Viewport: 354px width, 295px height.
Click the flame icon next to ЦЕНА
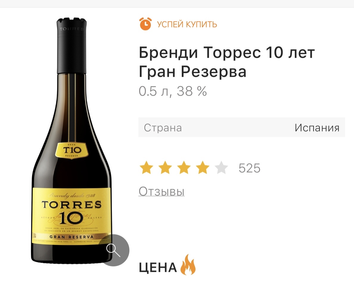(x=188, y=265)
